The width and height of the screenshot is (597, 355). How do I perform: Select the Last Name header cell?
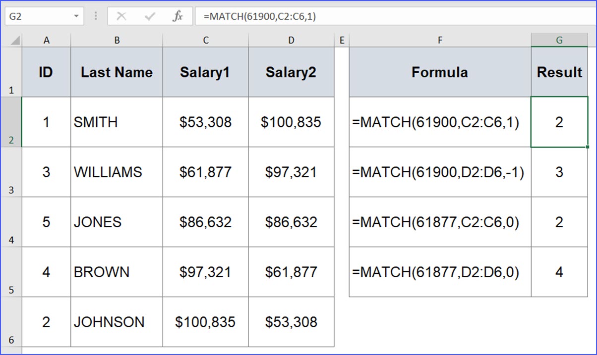coord(117,72)
